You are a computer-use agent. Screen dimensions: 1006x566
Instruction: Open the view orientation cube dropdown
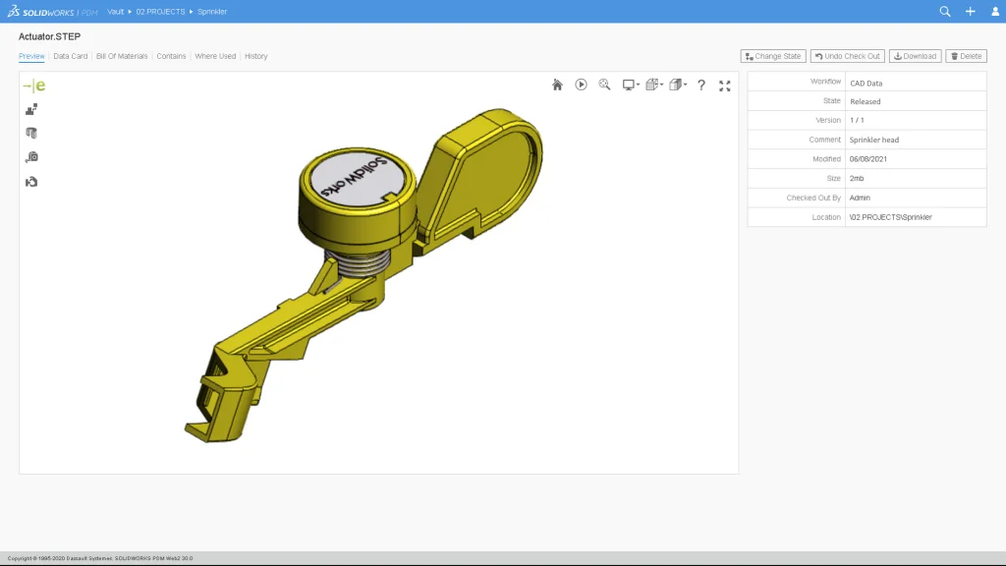click(x=654, y=85)
